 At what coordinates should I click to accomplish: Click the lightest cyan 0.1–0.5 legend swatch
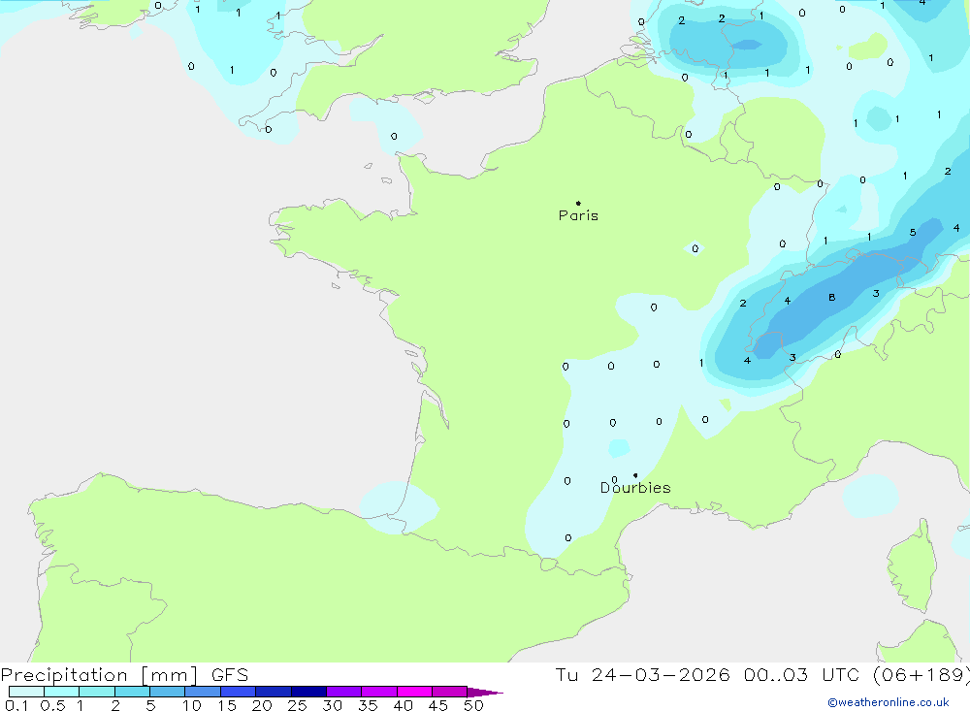point(26,692)
